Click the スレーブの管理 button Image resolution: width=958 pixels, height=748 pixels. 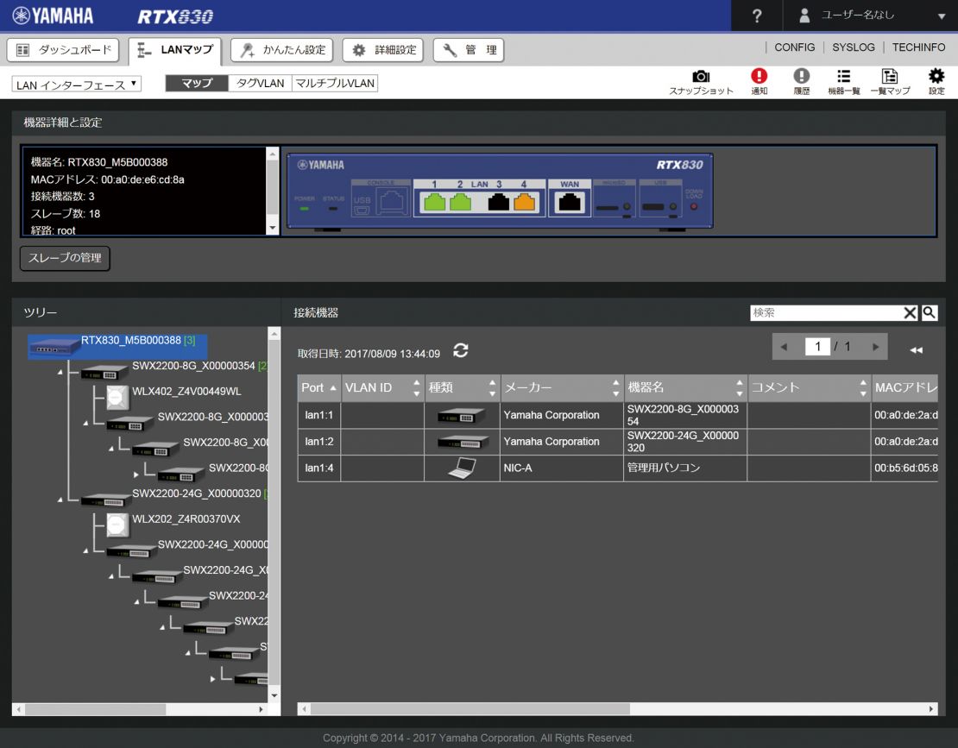[x=64, y=258]
